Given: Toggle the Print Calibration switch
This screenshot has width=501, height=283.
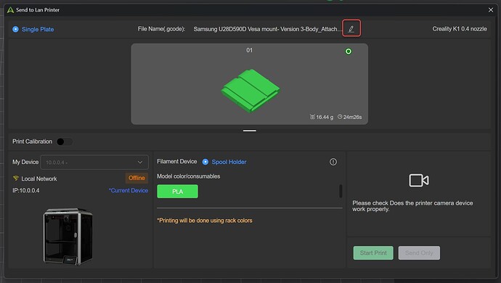Looking at the screenshot, I should point(65,141).
